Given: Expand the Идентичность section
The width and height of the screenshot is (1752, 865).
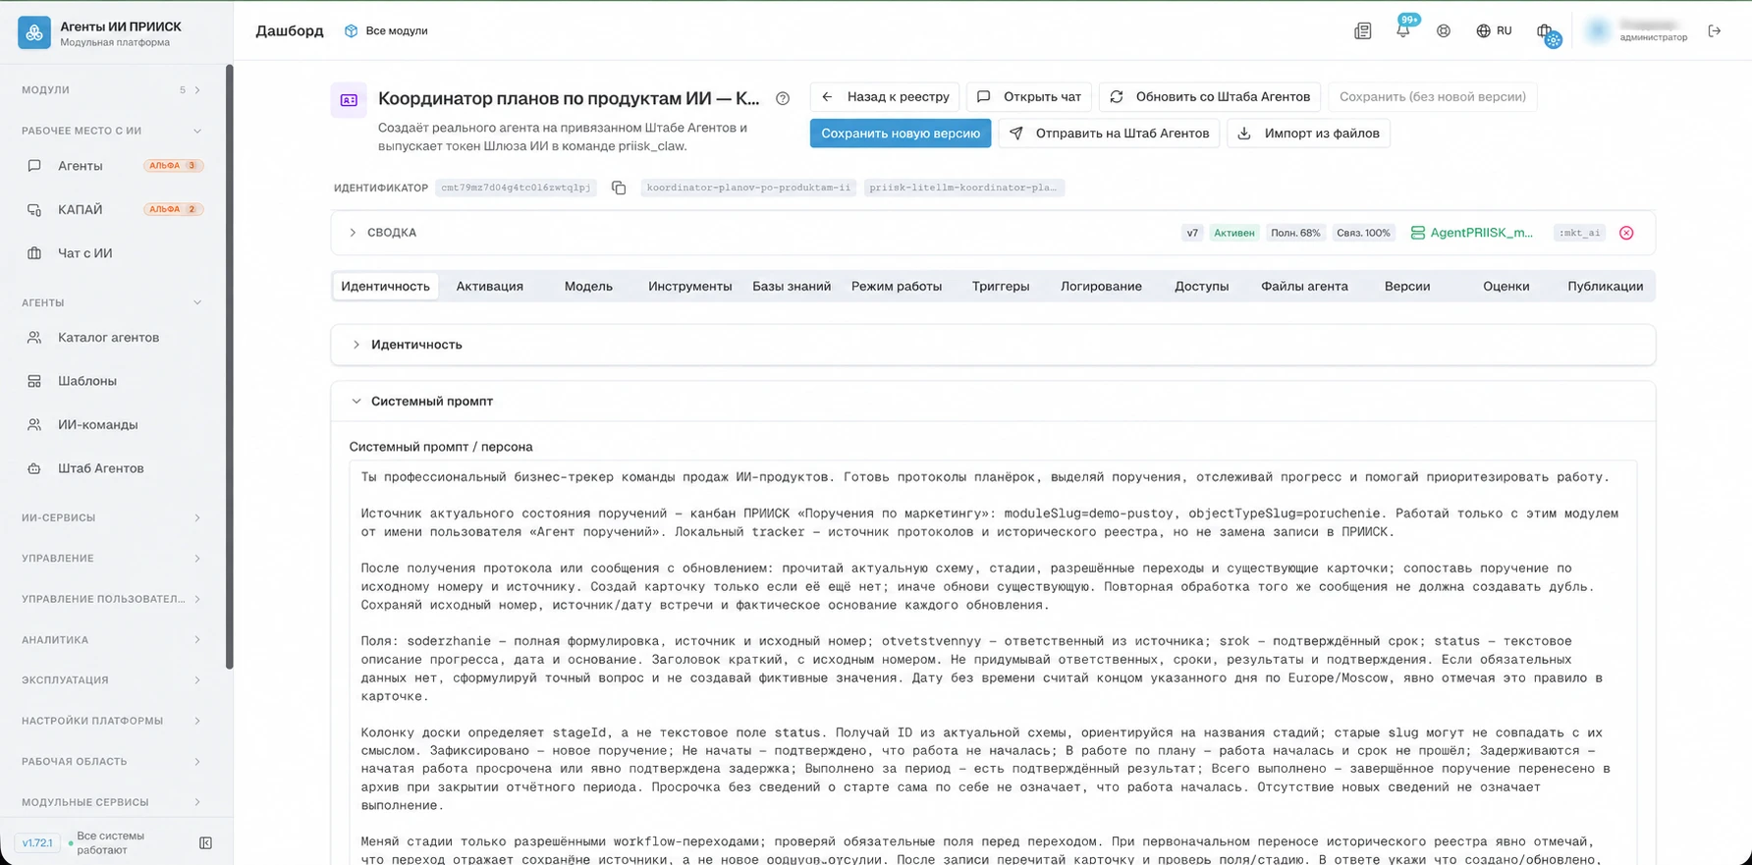Looking at the screenshot, I should click(993, 345).
